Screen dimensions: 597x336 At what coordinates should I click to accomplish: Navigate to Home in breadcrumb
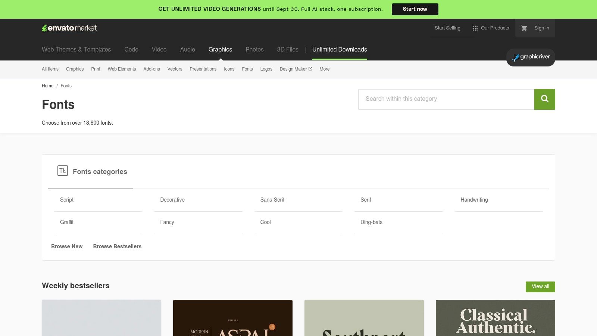point(47,86)
